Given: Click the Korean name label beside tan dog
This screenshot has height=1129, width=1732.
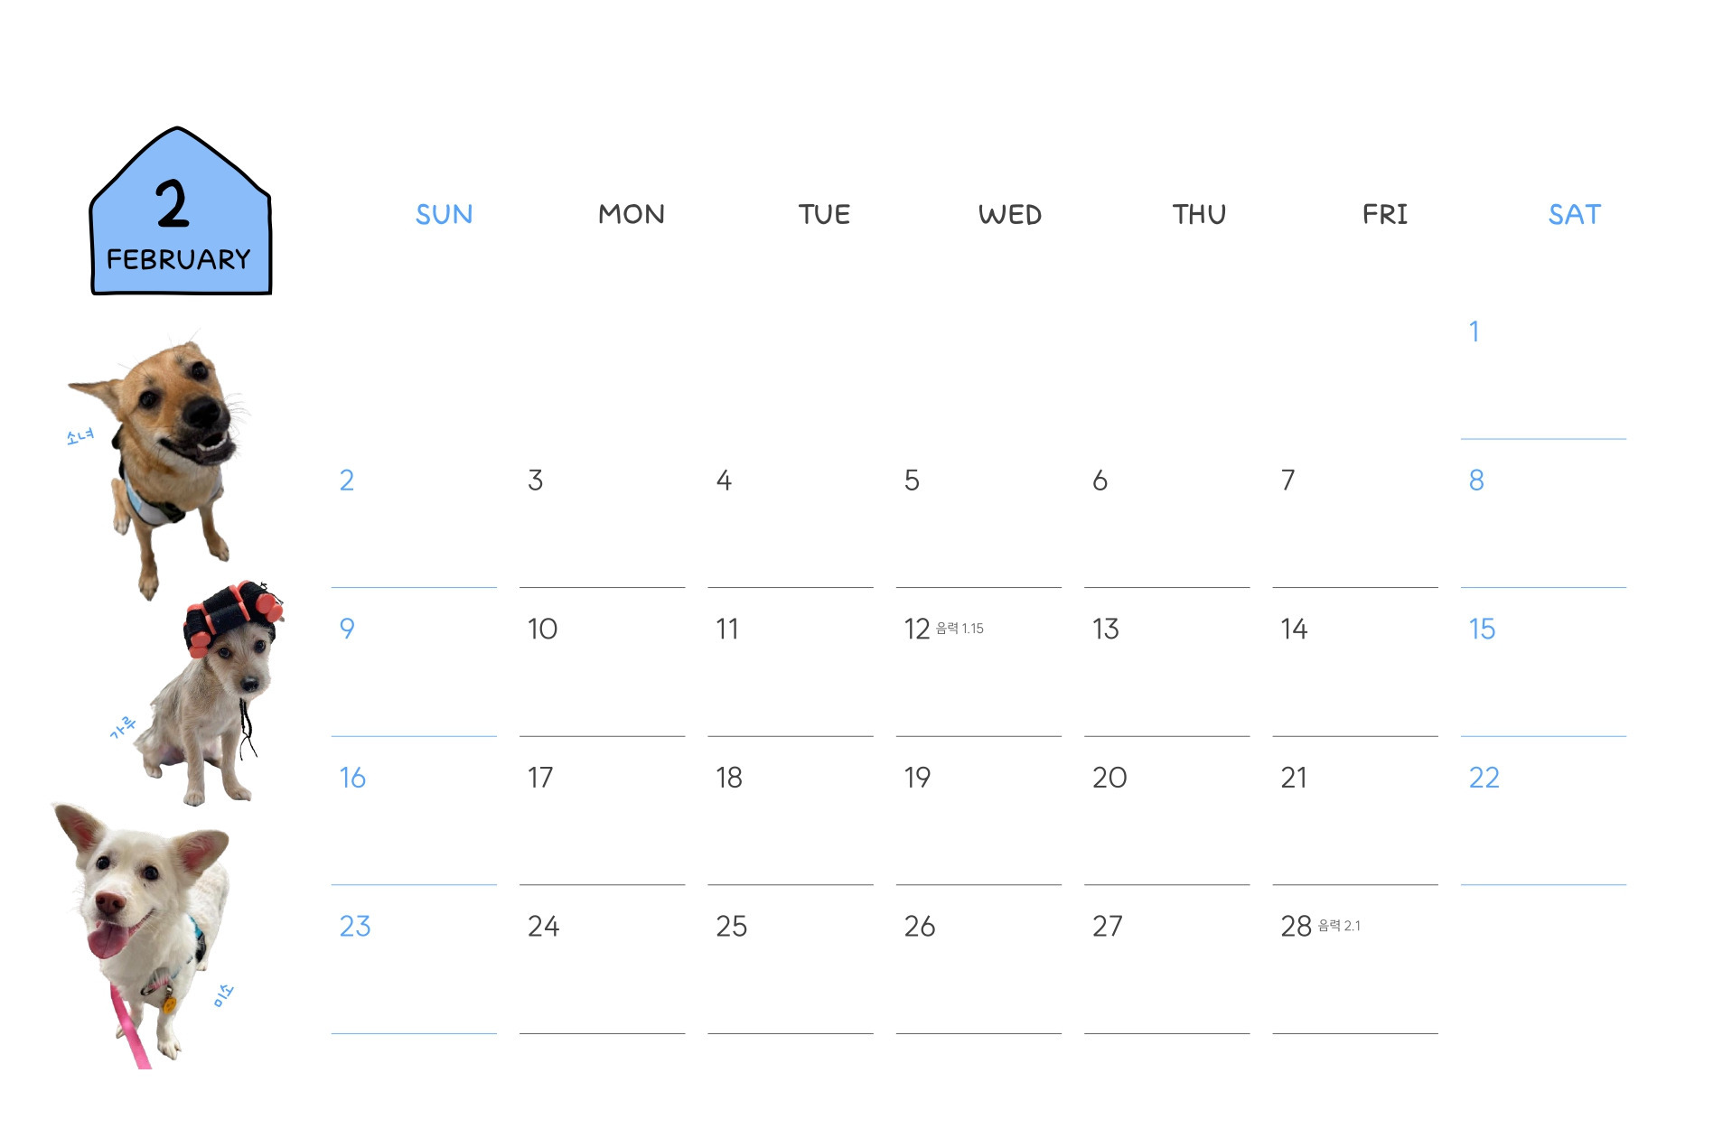Looking at the screenshot, I should pyautogui.click(x=80, y=437).
